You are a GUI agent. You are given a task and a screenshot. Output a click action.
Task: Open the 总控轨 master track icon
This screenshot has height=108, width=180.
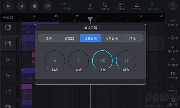pos(121,7)
